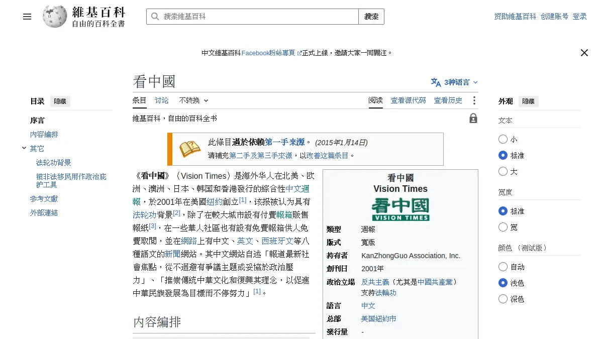Expand the 3种语言 language dropdown
The image size is (603, 339).
(454, 82)
